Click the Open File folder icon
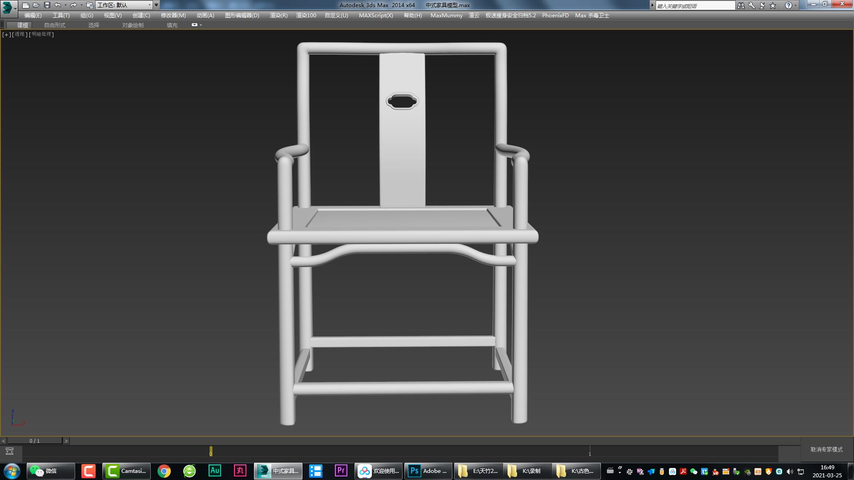Viewport: 854px width, 480px height. (x=36, y=5)
